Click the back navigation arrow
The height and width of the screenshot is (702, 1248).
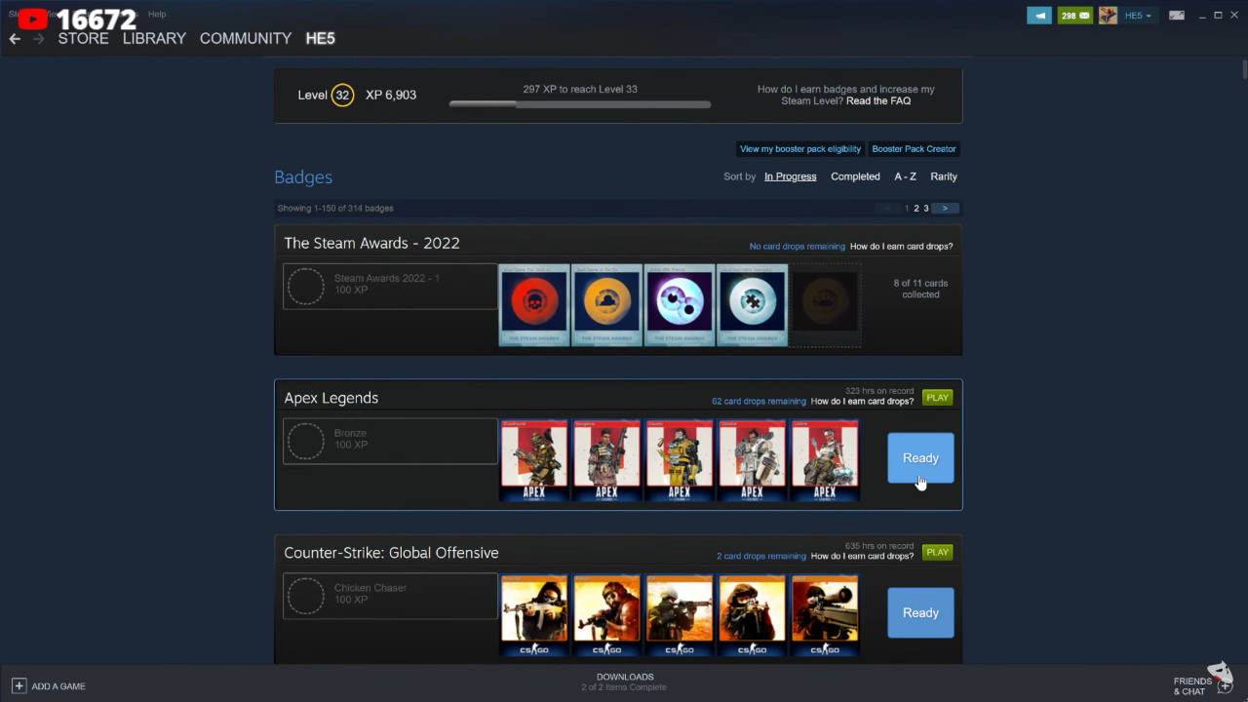pos(15,39)
